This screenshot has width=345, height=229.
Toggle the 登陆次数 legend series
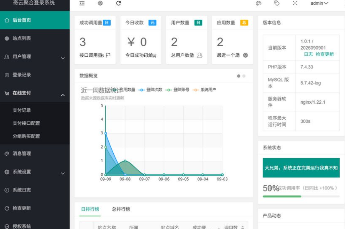[x=150, y=90]
